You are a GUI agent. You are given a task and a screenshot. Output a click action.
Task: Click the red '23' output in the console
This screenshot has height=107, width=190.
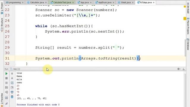(x=18, y=86)
